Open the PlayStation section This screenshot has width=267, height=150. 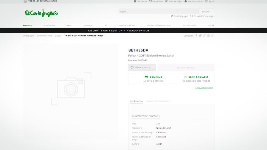point(49,25)
